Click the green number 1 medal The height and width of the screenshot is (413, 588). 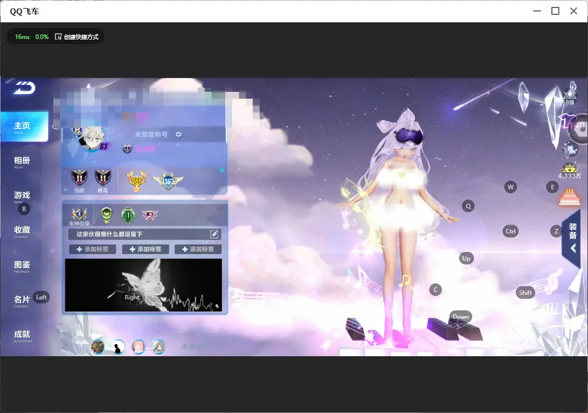[128, 215]
